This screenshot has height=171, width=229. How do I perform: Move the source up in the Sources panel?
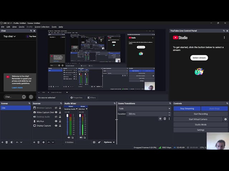click(x=49, y=142)
